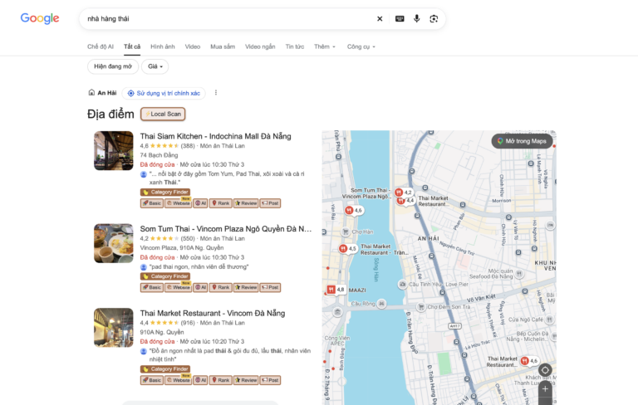The height and width of the screenshot is (405, 638).
Task: Search by image with the lens icon
Action: [x=434, y=19]
